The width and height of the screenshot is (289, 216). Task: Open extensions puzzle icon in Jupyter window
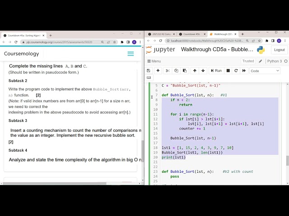click(x=267, y=41)
